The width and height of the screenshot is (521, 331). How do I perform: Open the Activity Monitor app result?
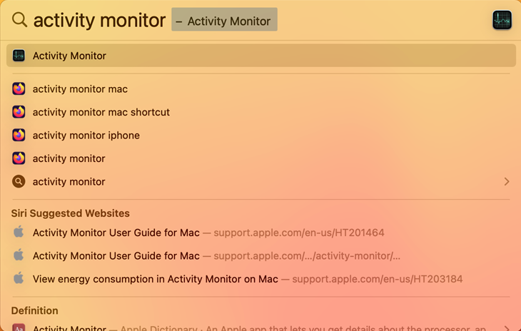[x=69, y=56]
